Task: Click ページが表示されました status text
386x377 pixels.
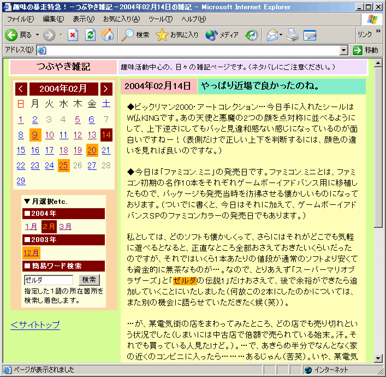Action: coord(44,369)
